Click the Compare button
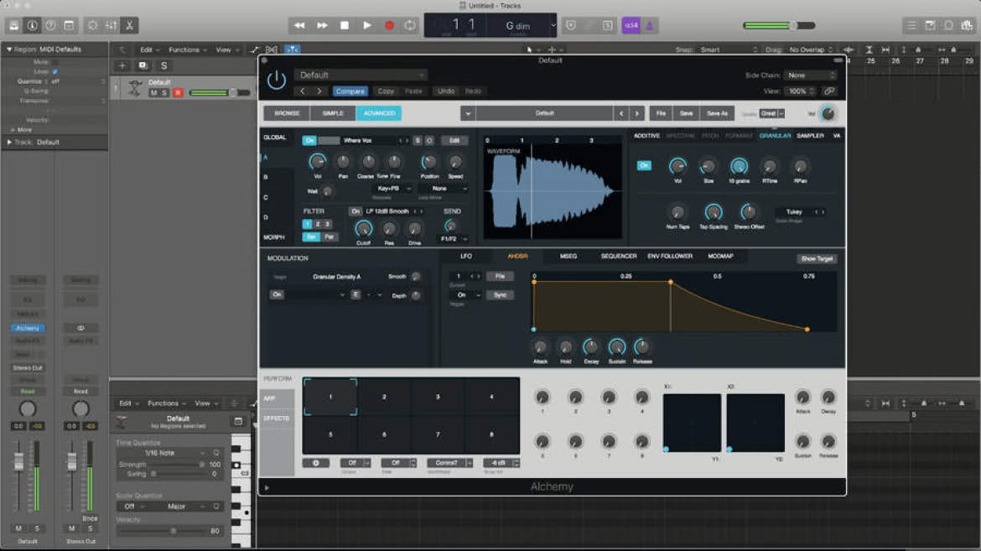 click(x=350, y=91)
